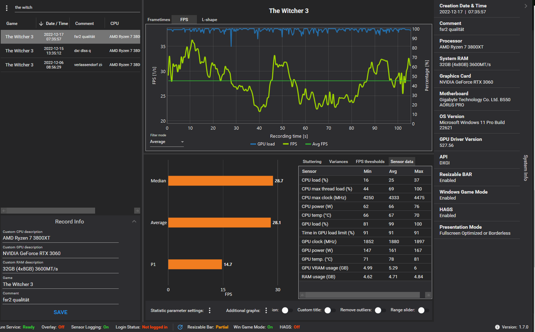Click the 'Time in GPU load limit (%)' row
Viewport: 535px width, 332px height.
pyautogui.click(x=365, y=233)
